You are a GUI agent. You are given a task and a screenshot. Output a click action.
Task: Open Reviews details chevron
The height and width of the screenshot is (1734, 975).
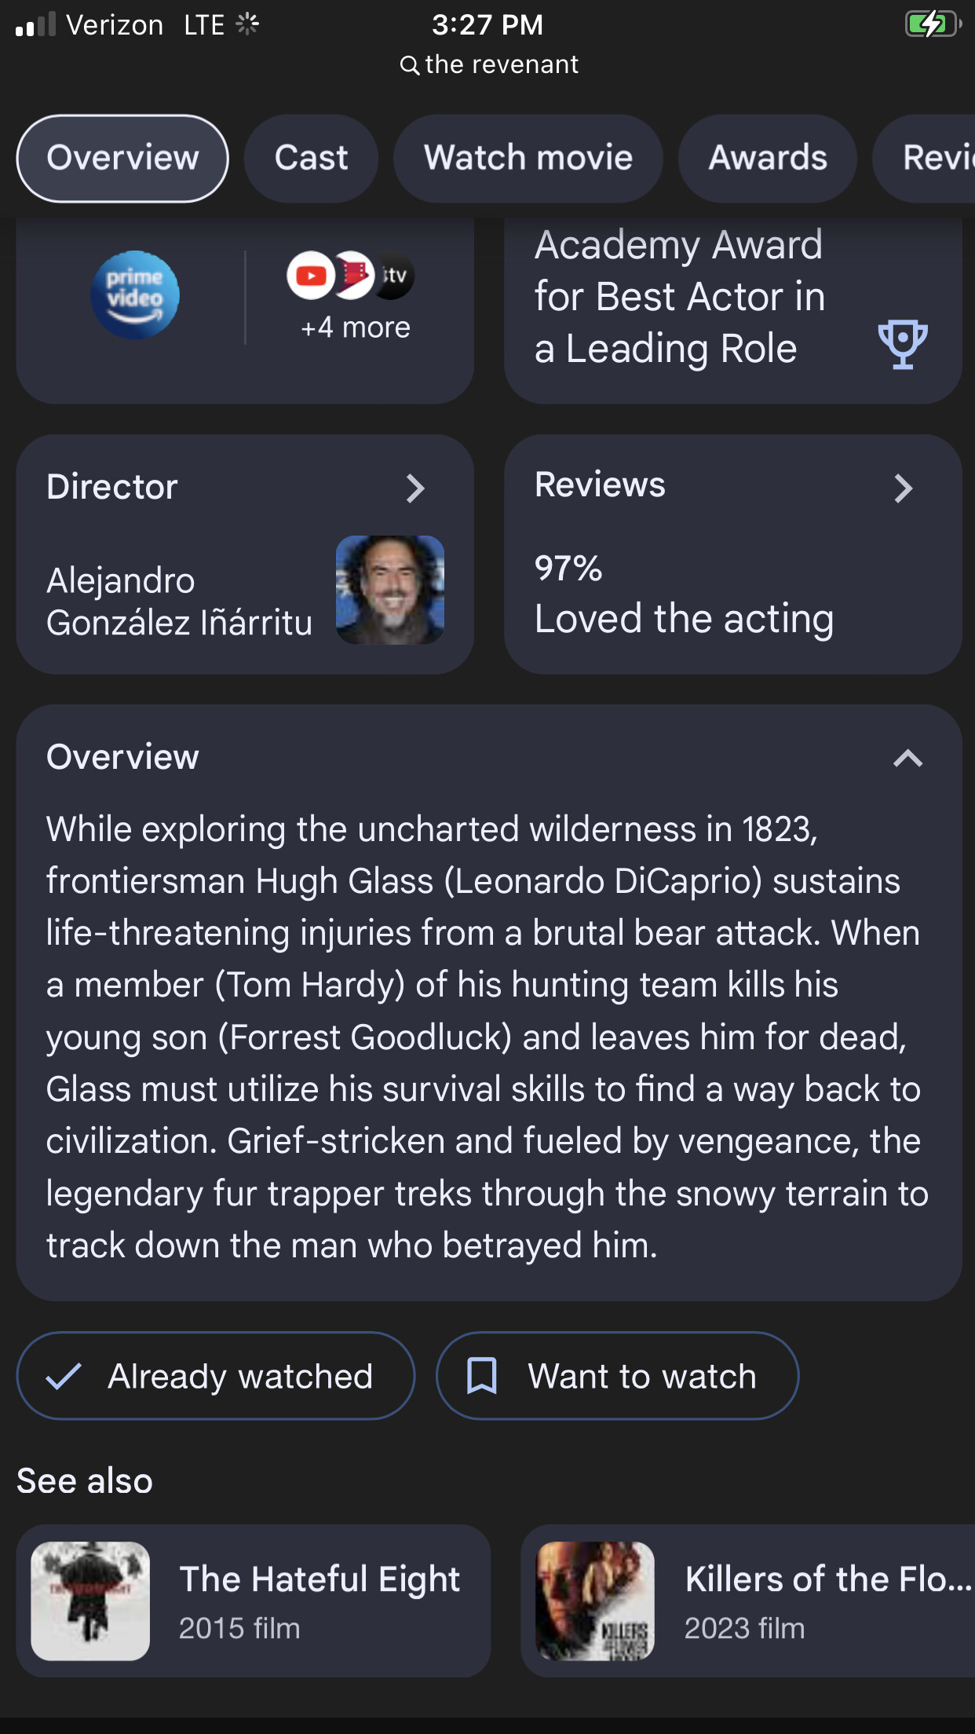pyautogui.click(x=904, y=488)
